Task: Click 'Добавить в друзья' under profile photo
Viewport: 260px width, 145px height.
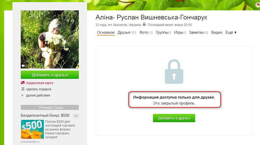Action: tap(50, 75)
